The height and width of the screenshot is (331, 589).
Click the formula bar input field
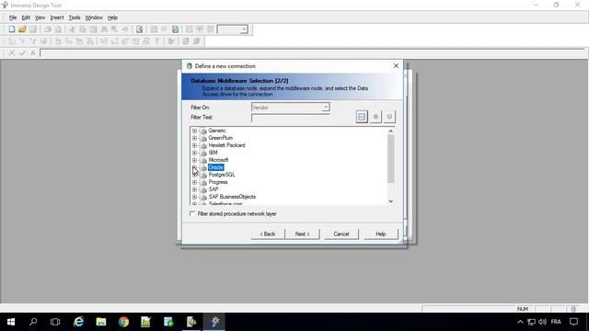[x=312, y=53]
